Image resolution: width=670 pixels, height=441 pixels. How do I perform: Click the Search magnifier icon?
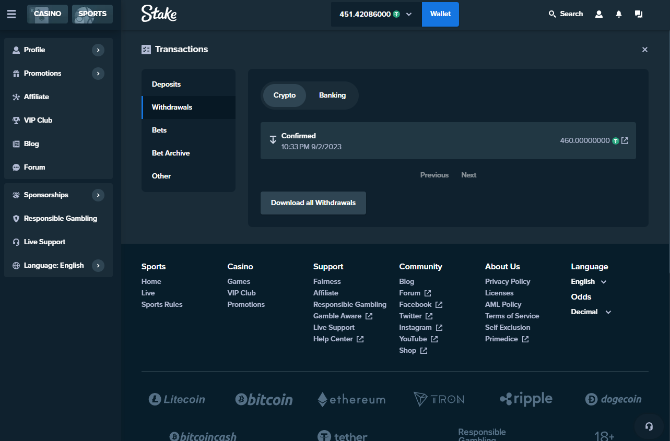tap(553, 14)
